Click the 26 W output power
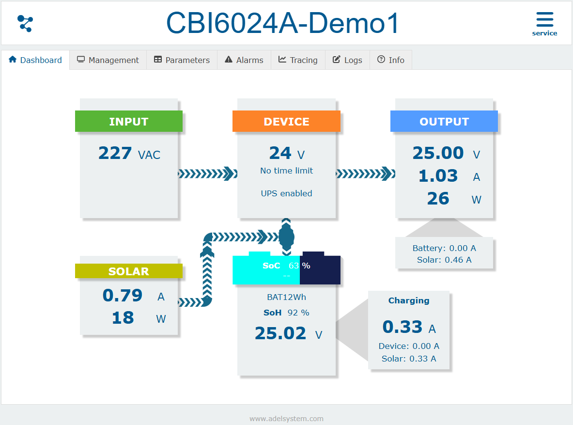This screenshot has height=425, width=573. [x=454, y=199]
